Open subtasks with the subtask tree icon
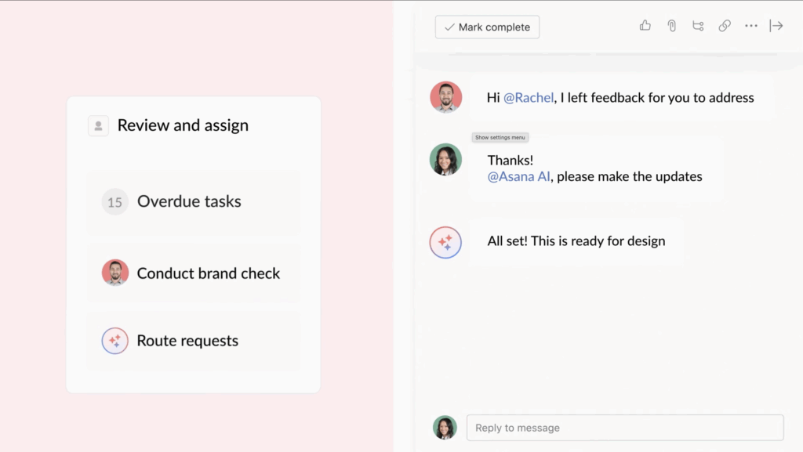This screenshot has height=452, width=803. point(698,26)
